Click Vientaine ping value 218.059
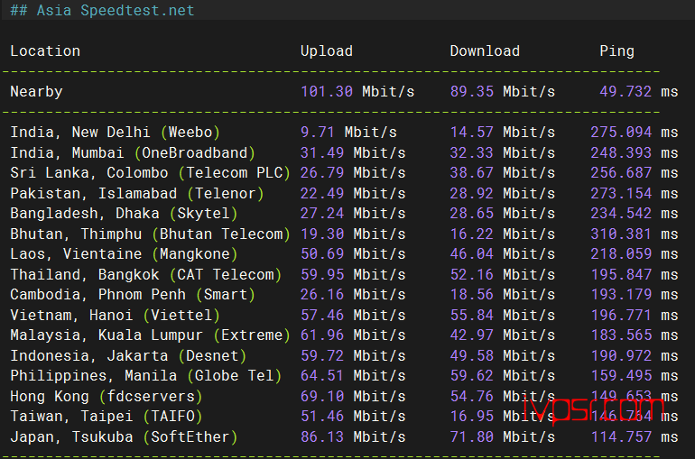Screen dimensions: 695x459 [x=621, y=253]
